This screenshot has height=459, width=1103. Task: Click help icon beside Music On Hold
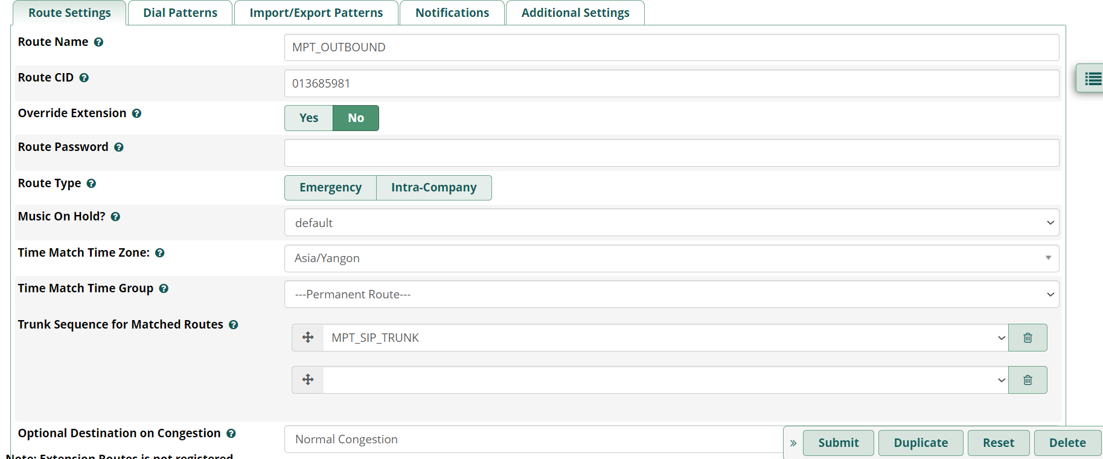pos(115,217)
